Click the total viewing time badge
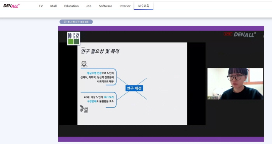This screenshot has height=144, width=272. pyautogui.click(x=76, y=22)
